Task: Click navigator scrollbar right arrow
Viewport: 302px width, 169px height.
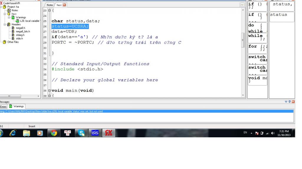Action: 38,96
